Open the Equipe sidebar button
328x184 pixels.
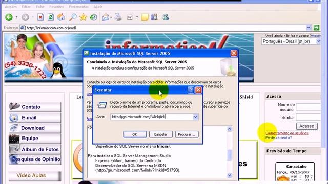[35, 139]
